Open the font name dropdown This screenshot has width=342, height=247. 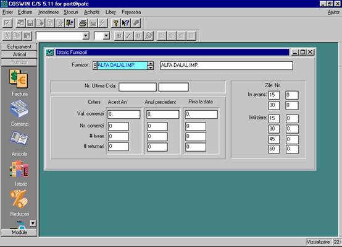pos(86,36)
